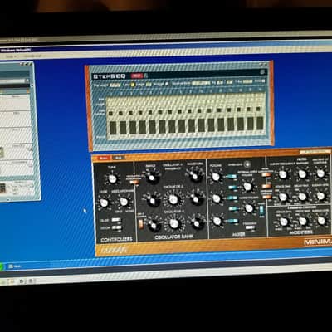The width and height of the screenshot is (332, 332).
Task: Click the Mixer Oscillator 1 Volume knob
Action: click(x=216, y=177)
